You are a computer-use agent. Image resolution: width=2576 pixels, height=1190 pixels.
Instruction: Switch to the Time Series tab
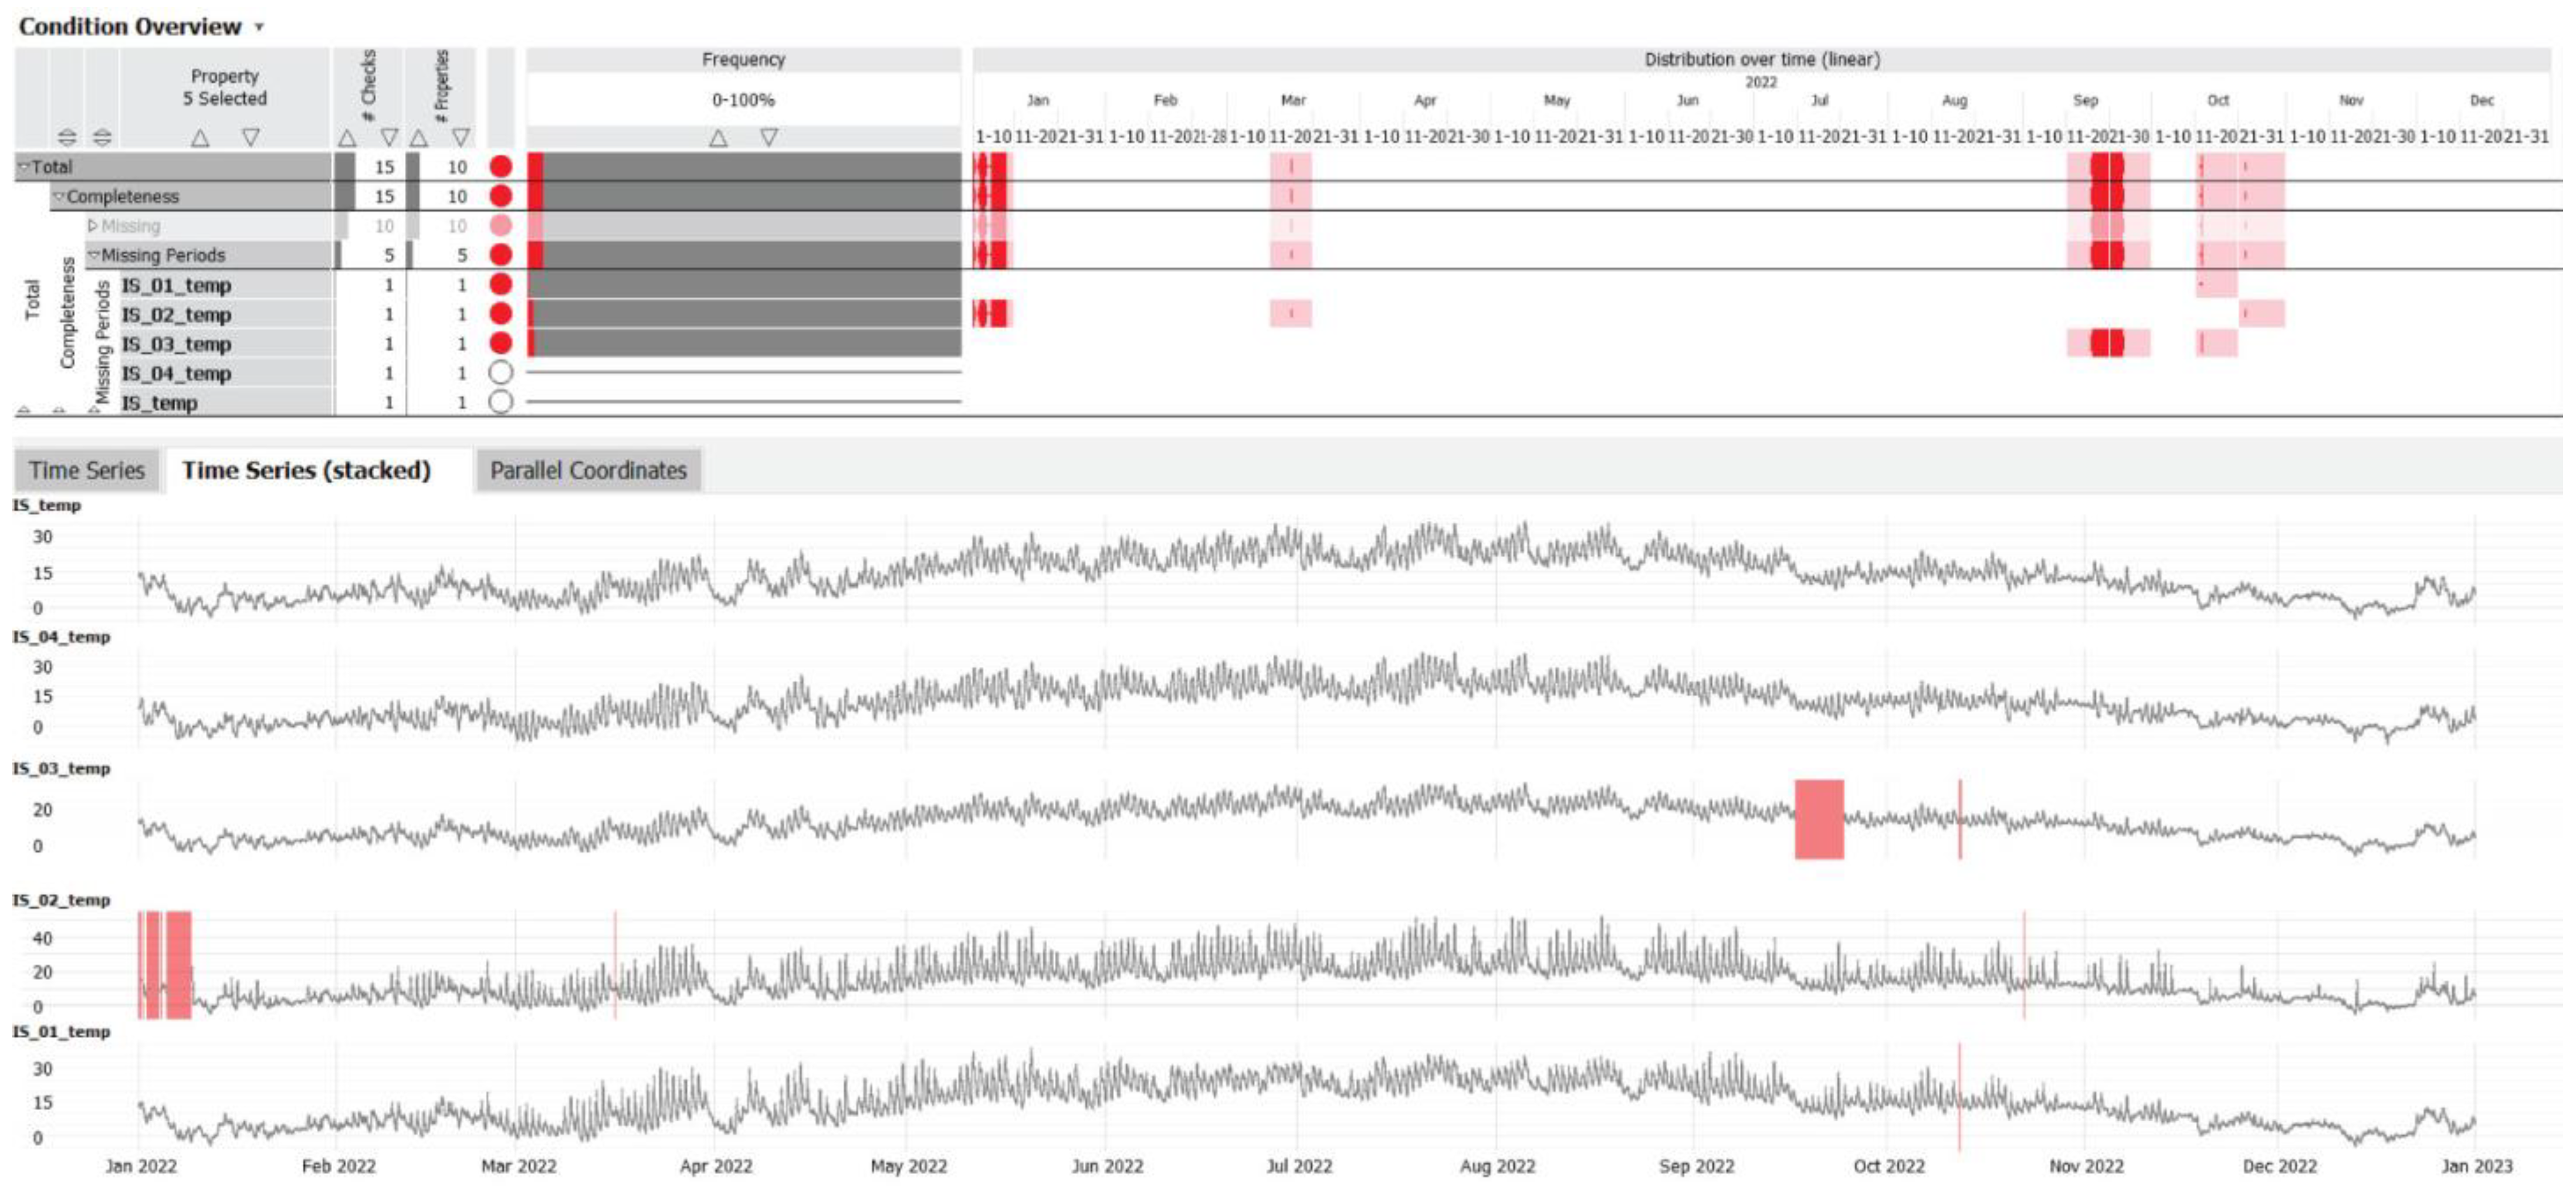click(x=86, y=470)
